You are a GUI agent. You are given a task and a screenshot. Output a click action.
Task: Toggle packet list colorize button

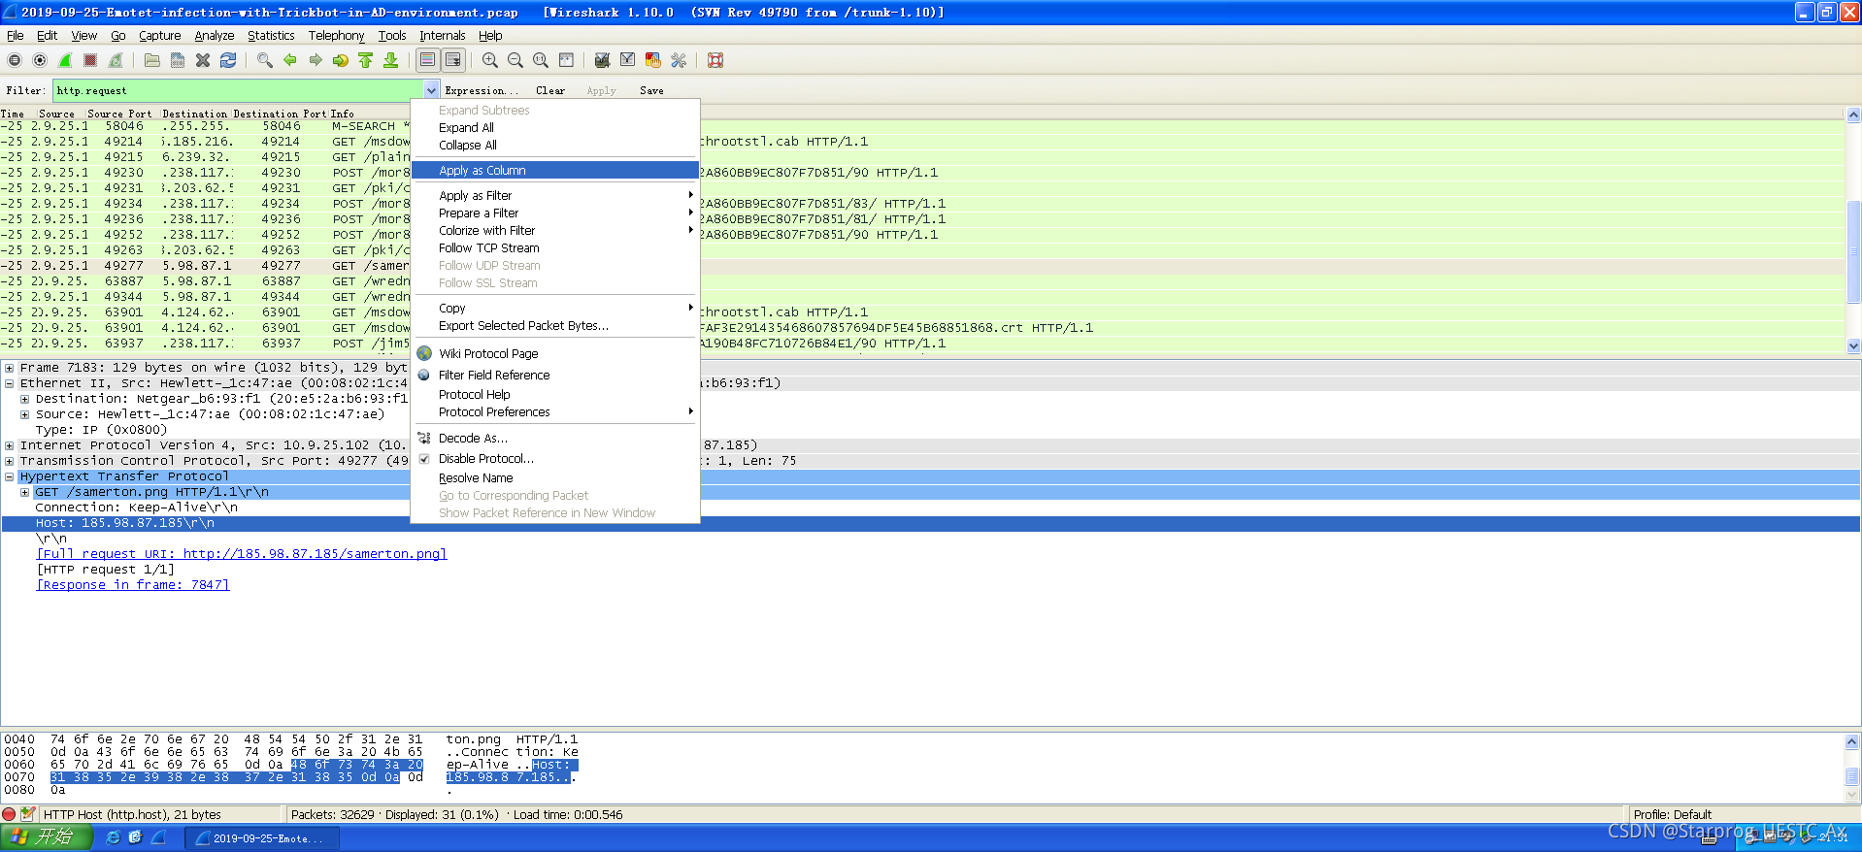pos(428,60)
